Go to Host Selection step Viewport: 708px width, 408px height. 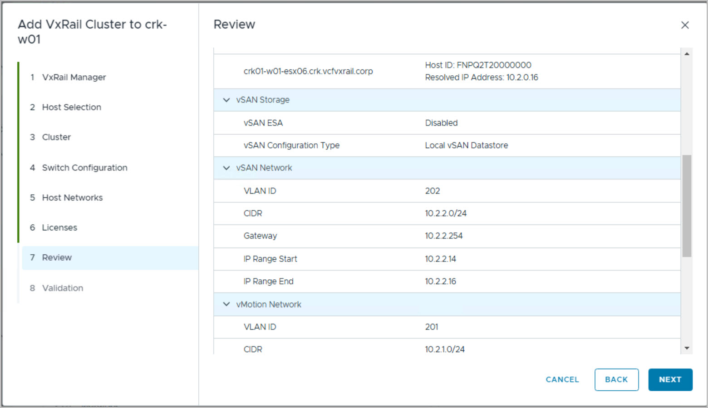coord(71,107)
